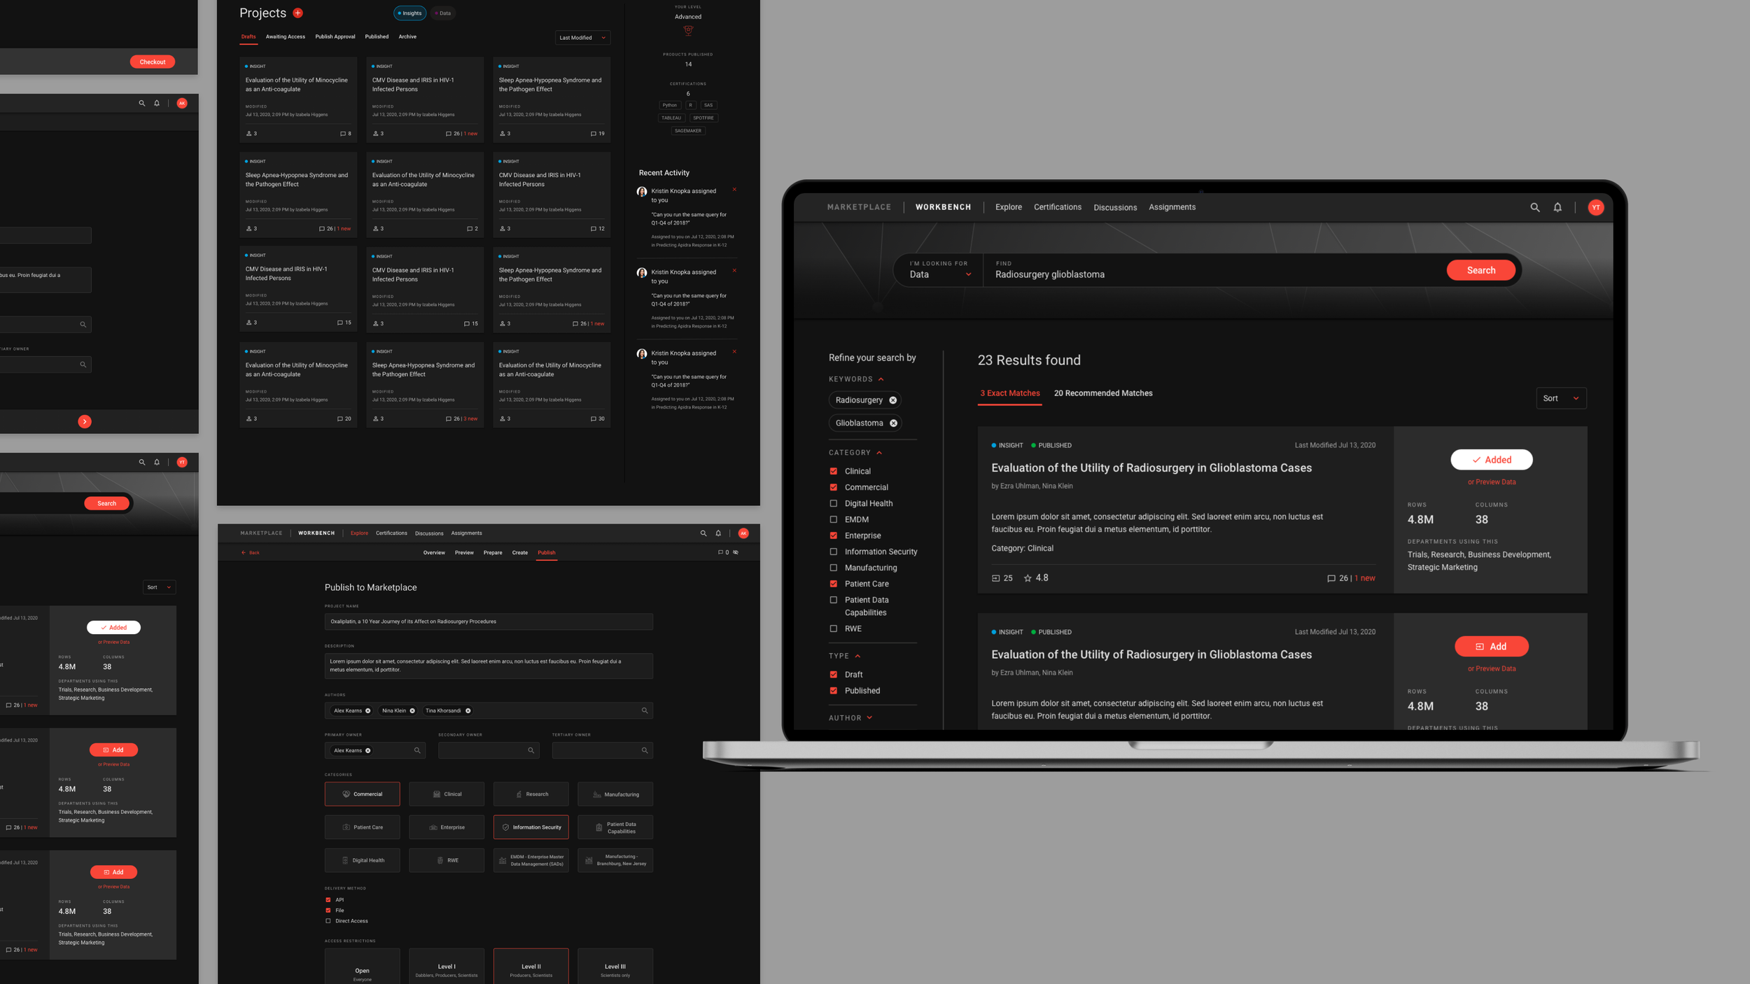Open the Certifications menu in laptop header
The image size is (1750, 984).
coord(1057,207)
